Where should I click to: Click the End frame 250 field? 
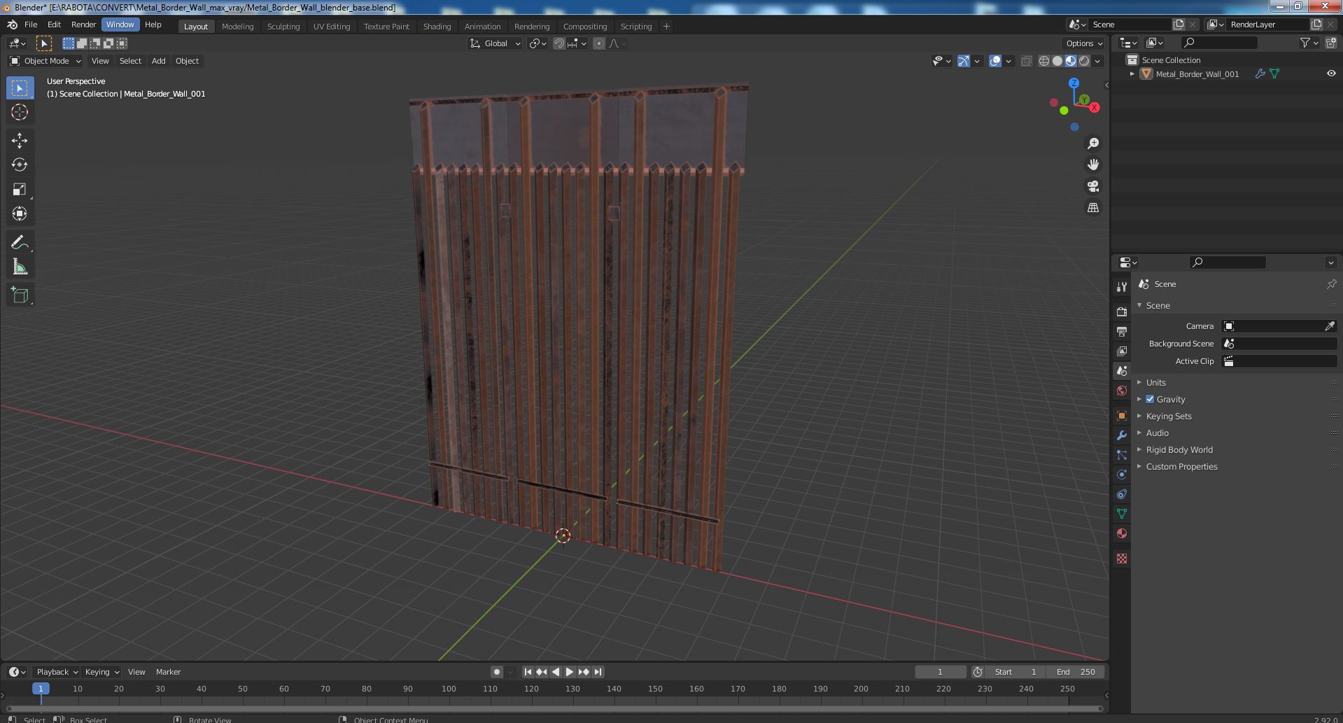(x=1076, y=672)
